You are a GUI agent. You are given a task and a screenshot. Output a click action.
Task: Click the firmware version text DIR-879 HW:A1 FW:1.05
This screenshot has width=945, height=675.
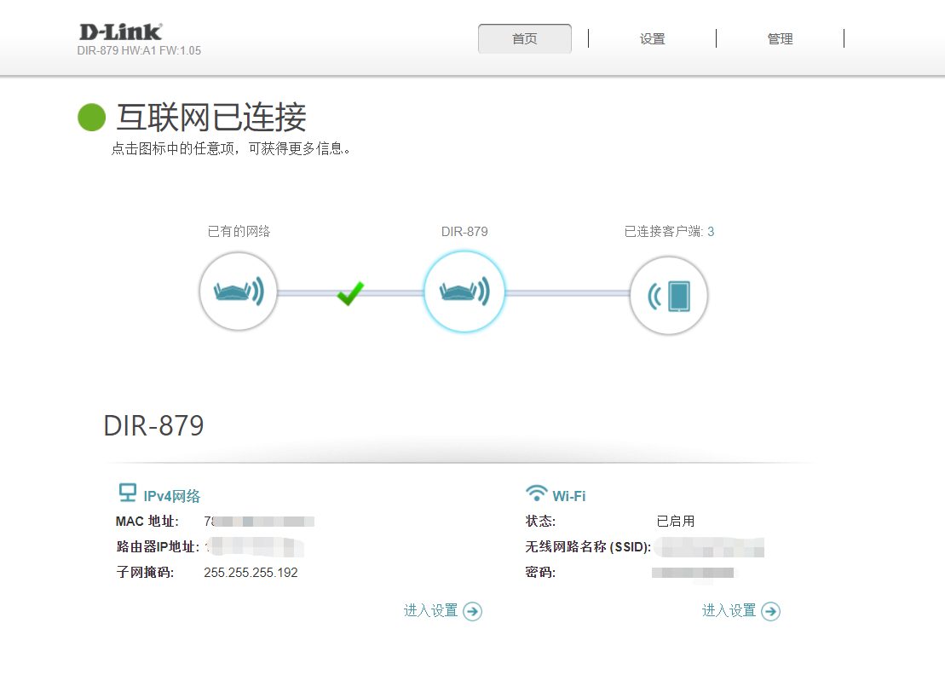[139, 50]
